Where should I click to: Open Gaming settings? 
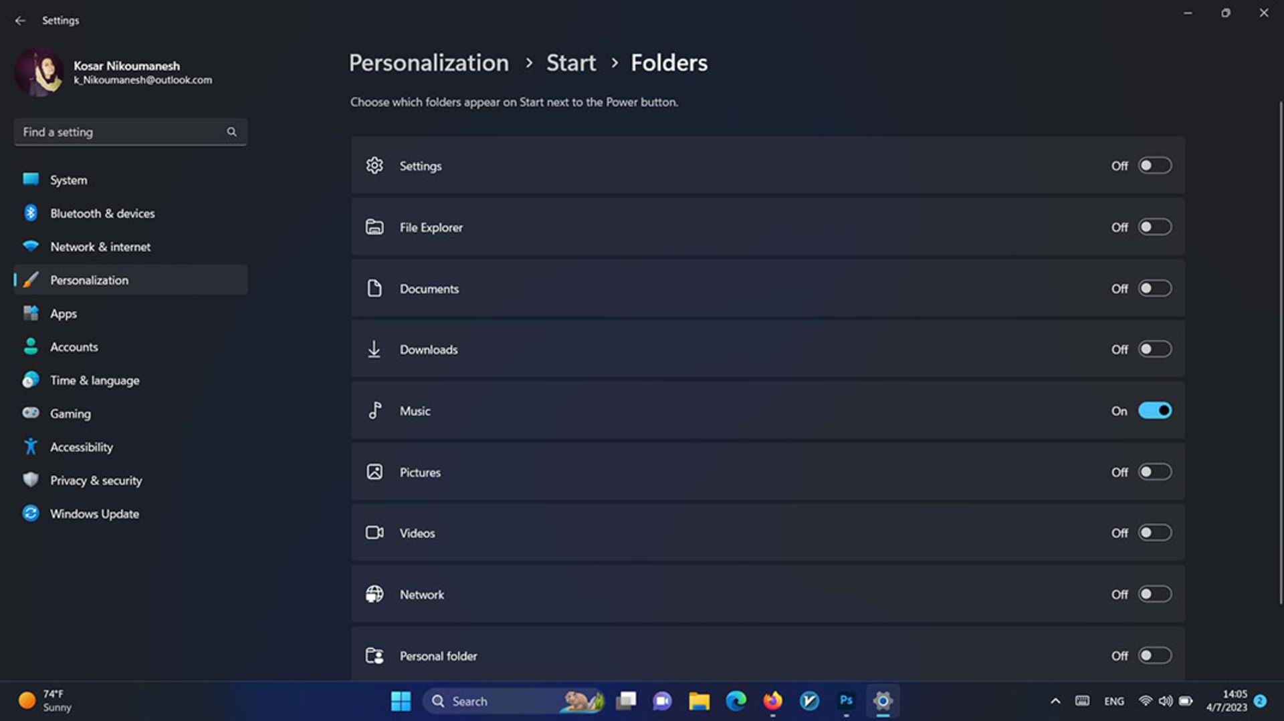(x=70, y=413)
